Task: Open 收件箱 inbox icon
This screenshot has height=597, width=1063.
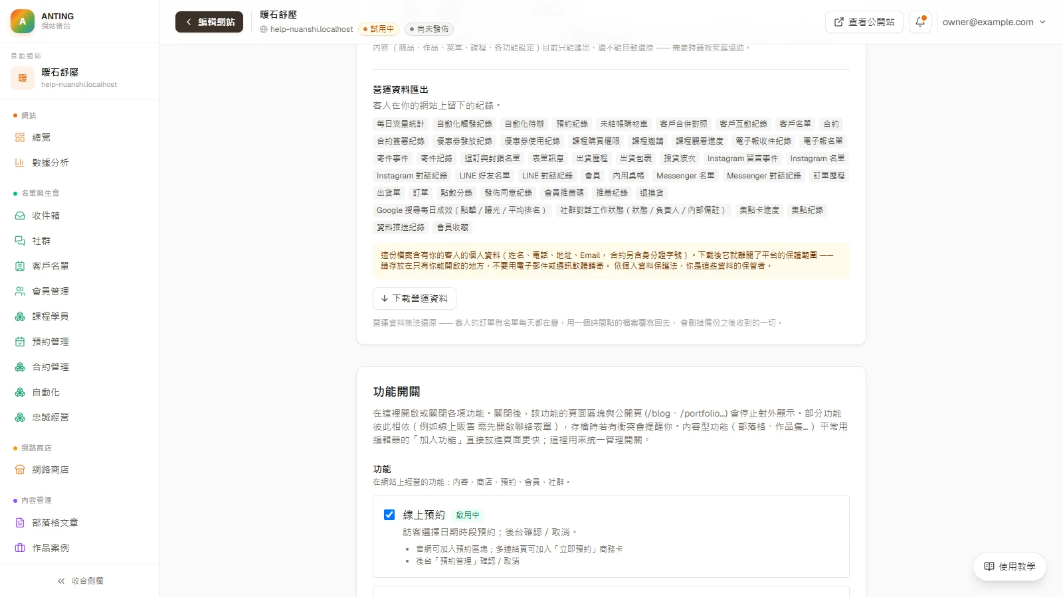Action: coord(20,216)
